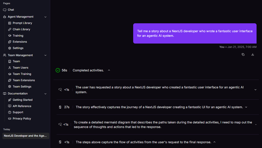
Task: Collapse the Documentation section
Action: [45, 94]
